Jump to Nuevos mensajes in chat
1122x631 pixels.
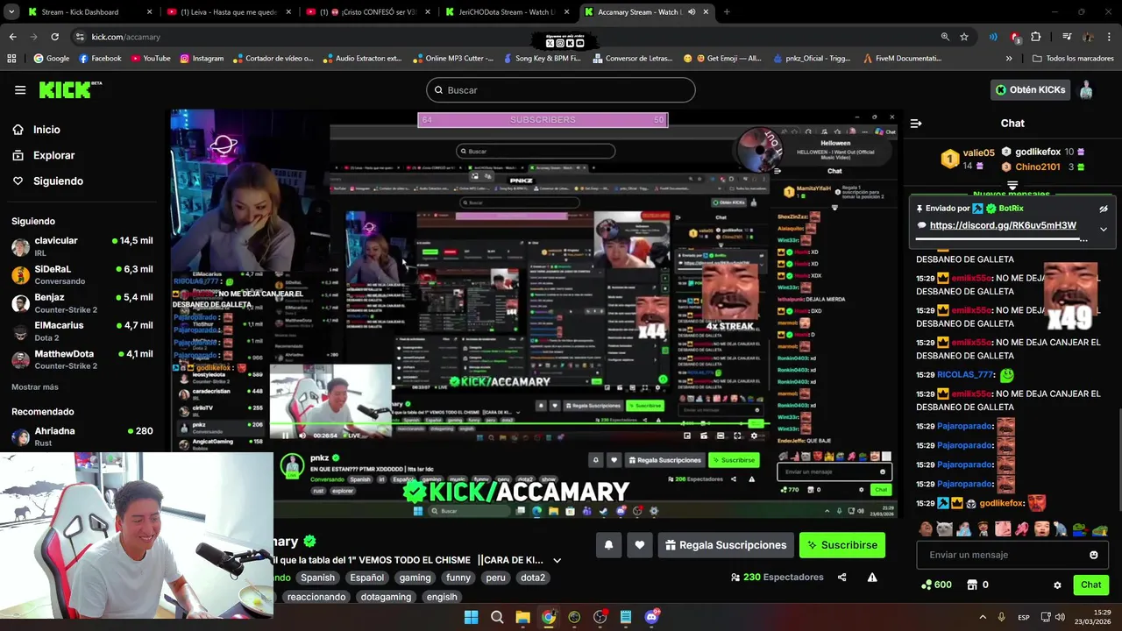coord(1012,194)
